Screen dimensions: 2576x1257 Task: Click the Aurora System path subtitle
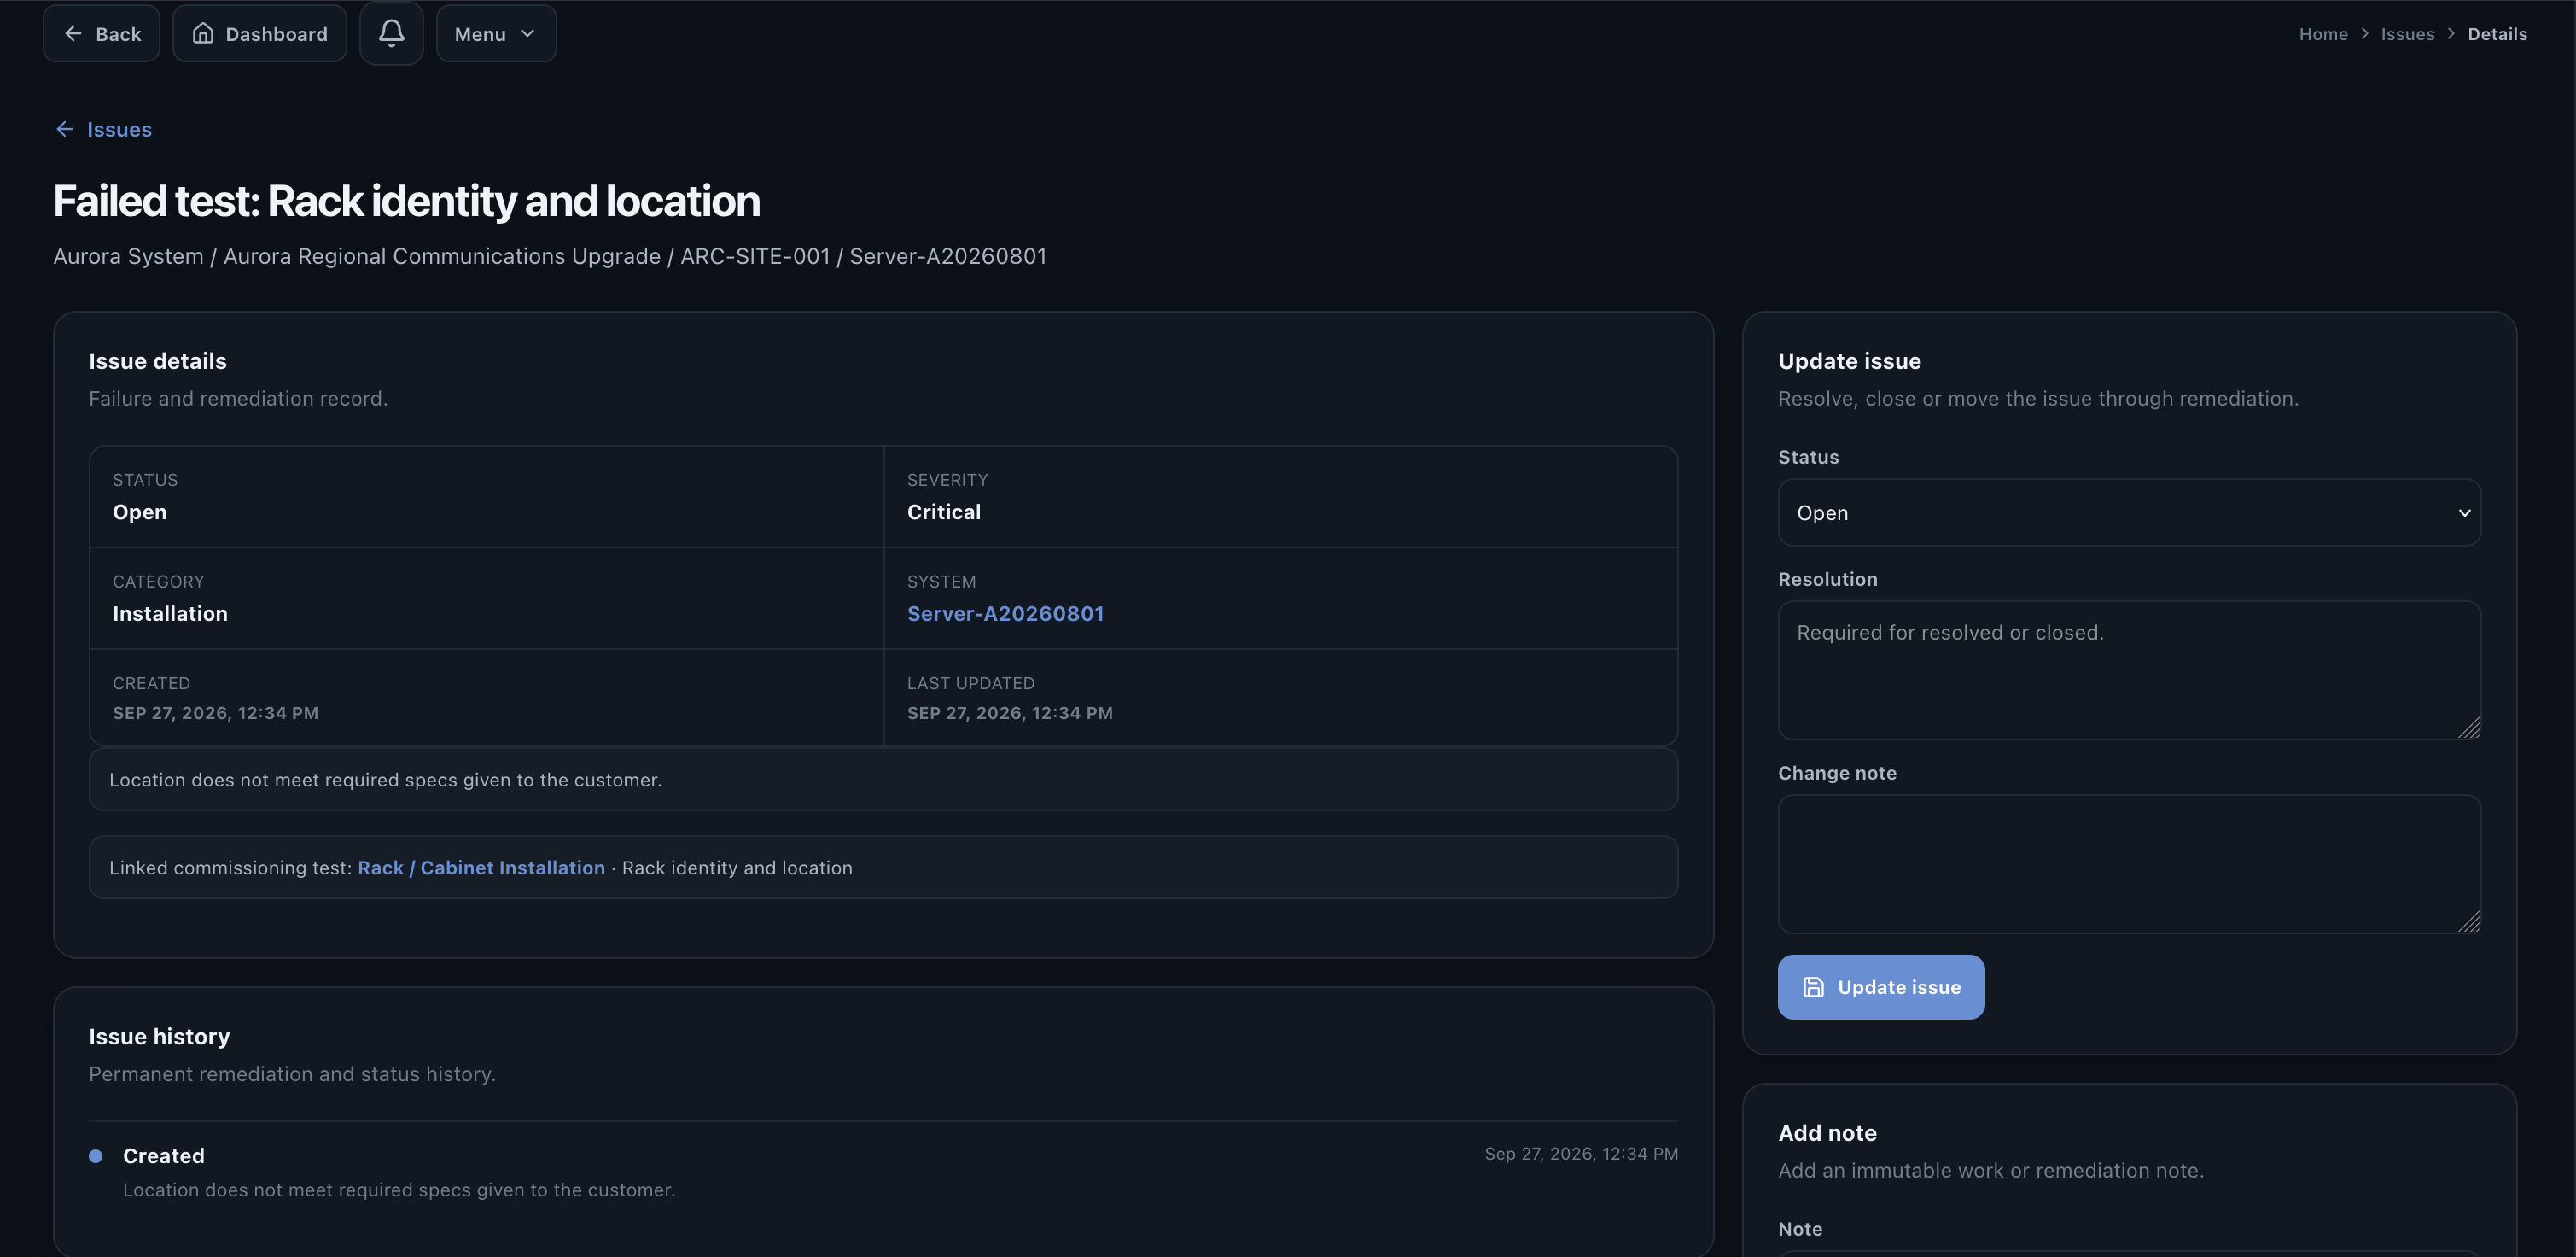549,256
